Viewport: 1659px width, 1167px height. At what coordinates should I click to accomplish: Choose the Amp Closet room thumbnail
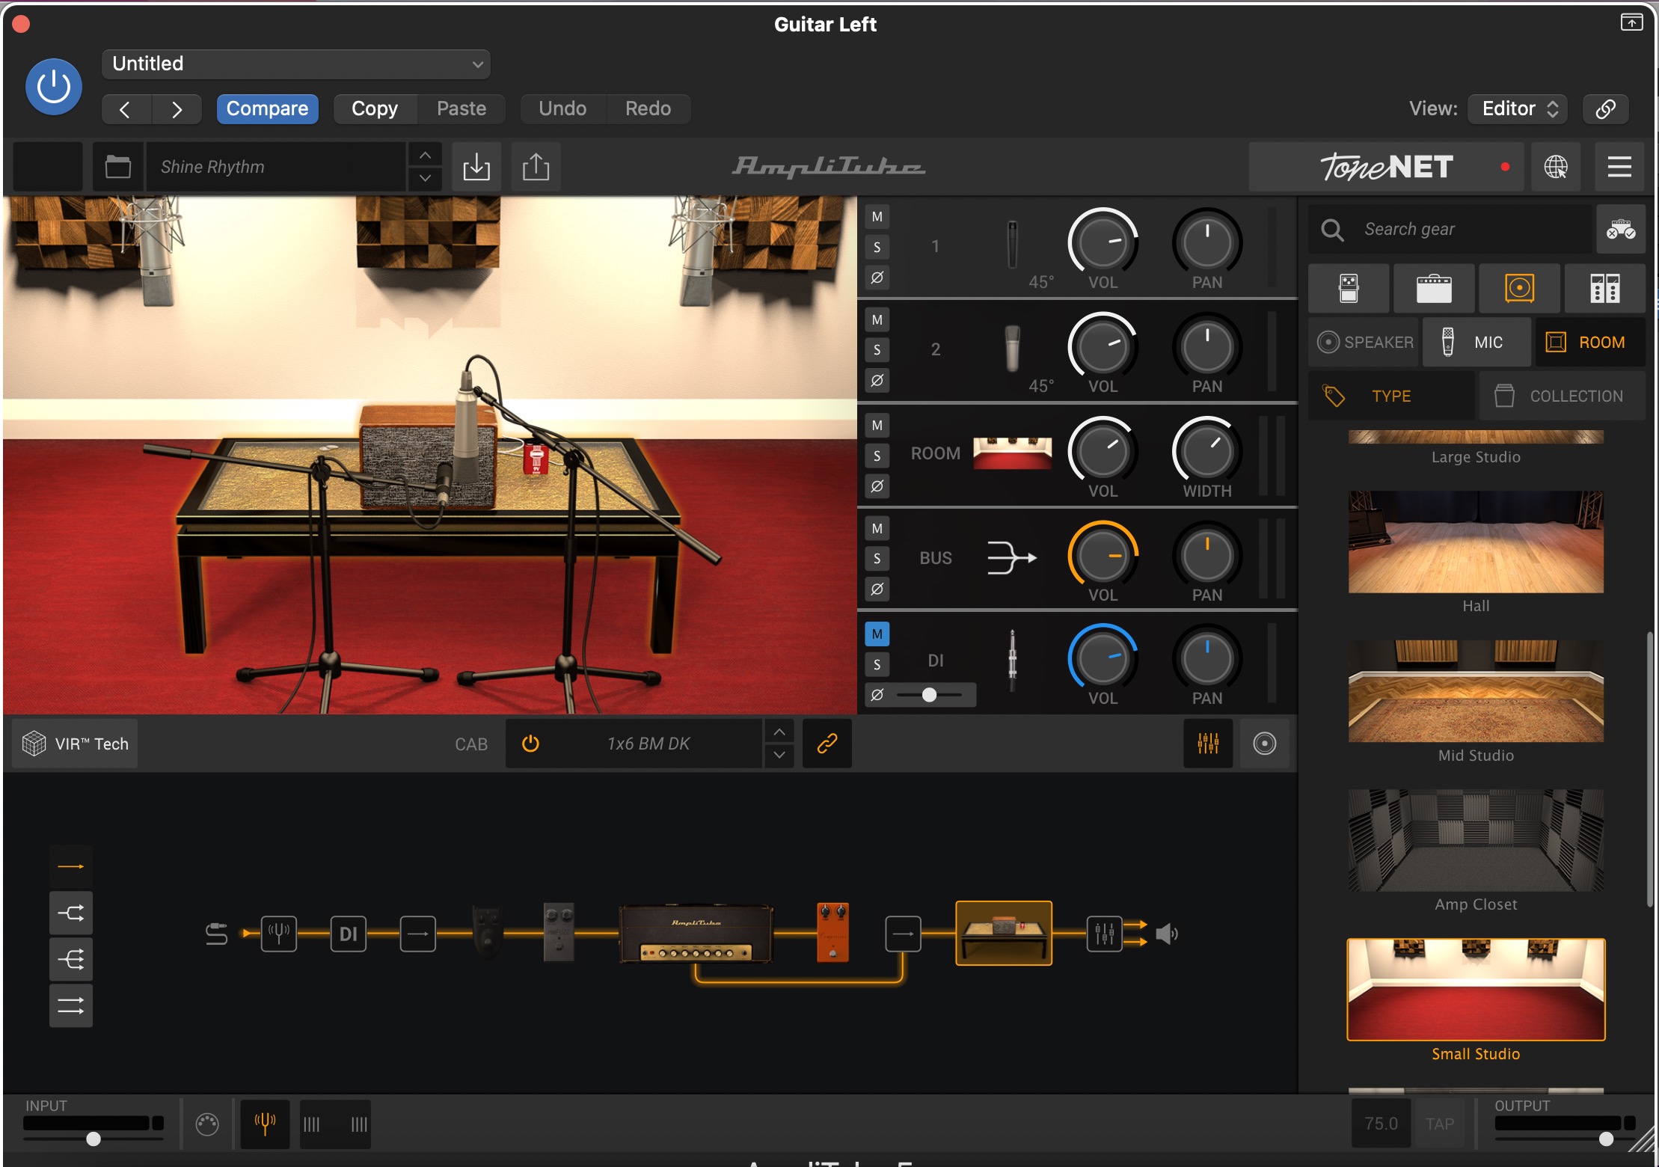[x=1476, y=840]
